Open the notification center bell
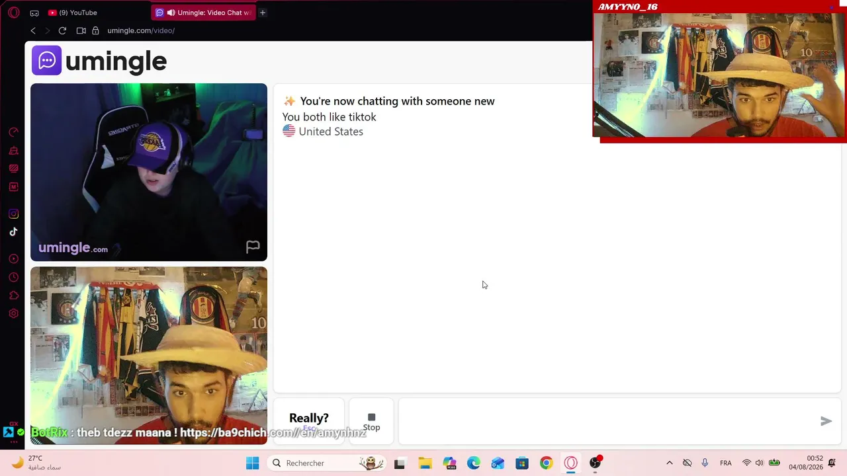The image size is (847, 476). [832, 463]
